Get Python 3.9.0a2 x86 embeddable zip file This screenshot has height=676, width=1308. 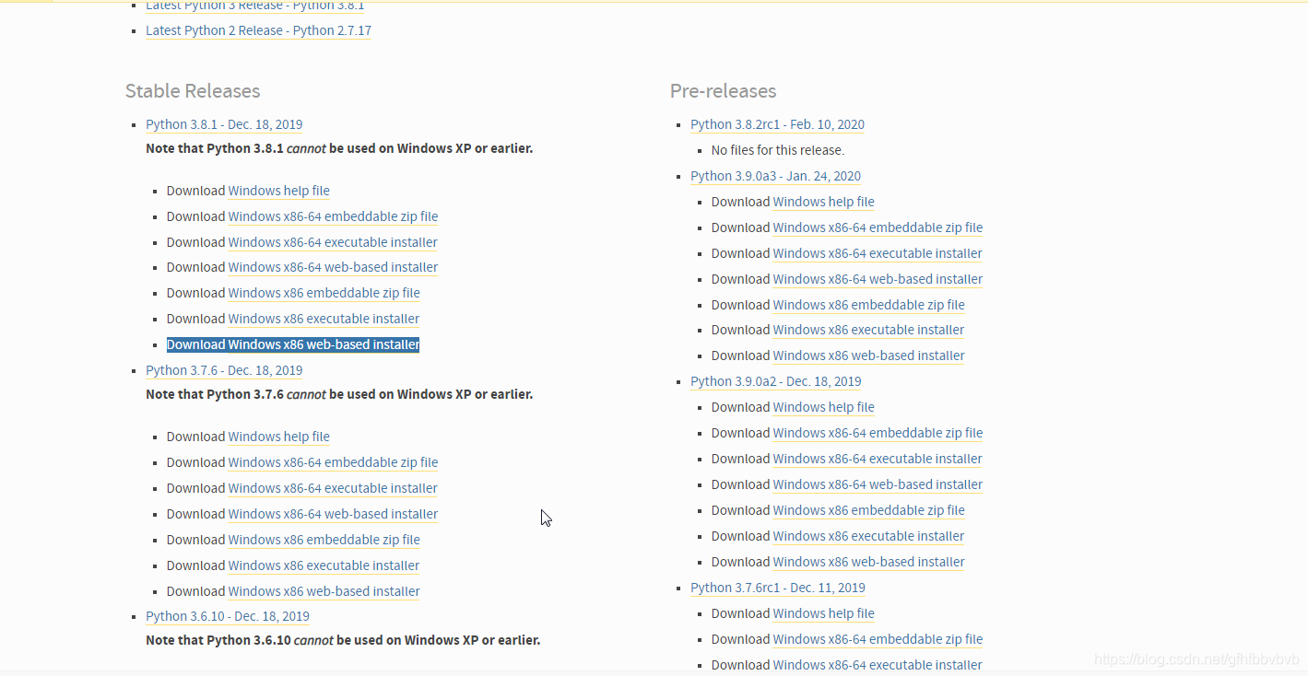coord(868,510)
